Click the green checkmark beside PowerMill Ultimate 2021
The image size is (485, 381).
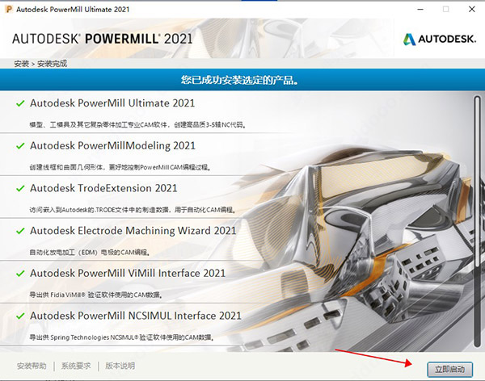19,103
